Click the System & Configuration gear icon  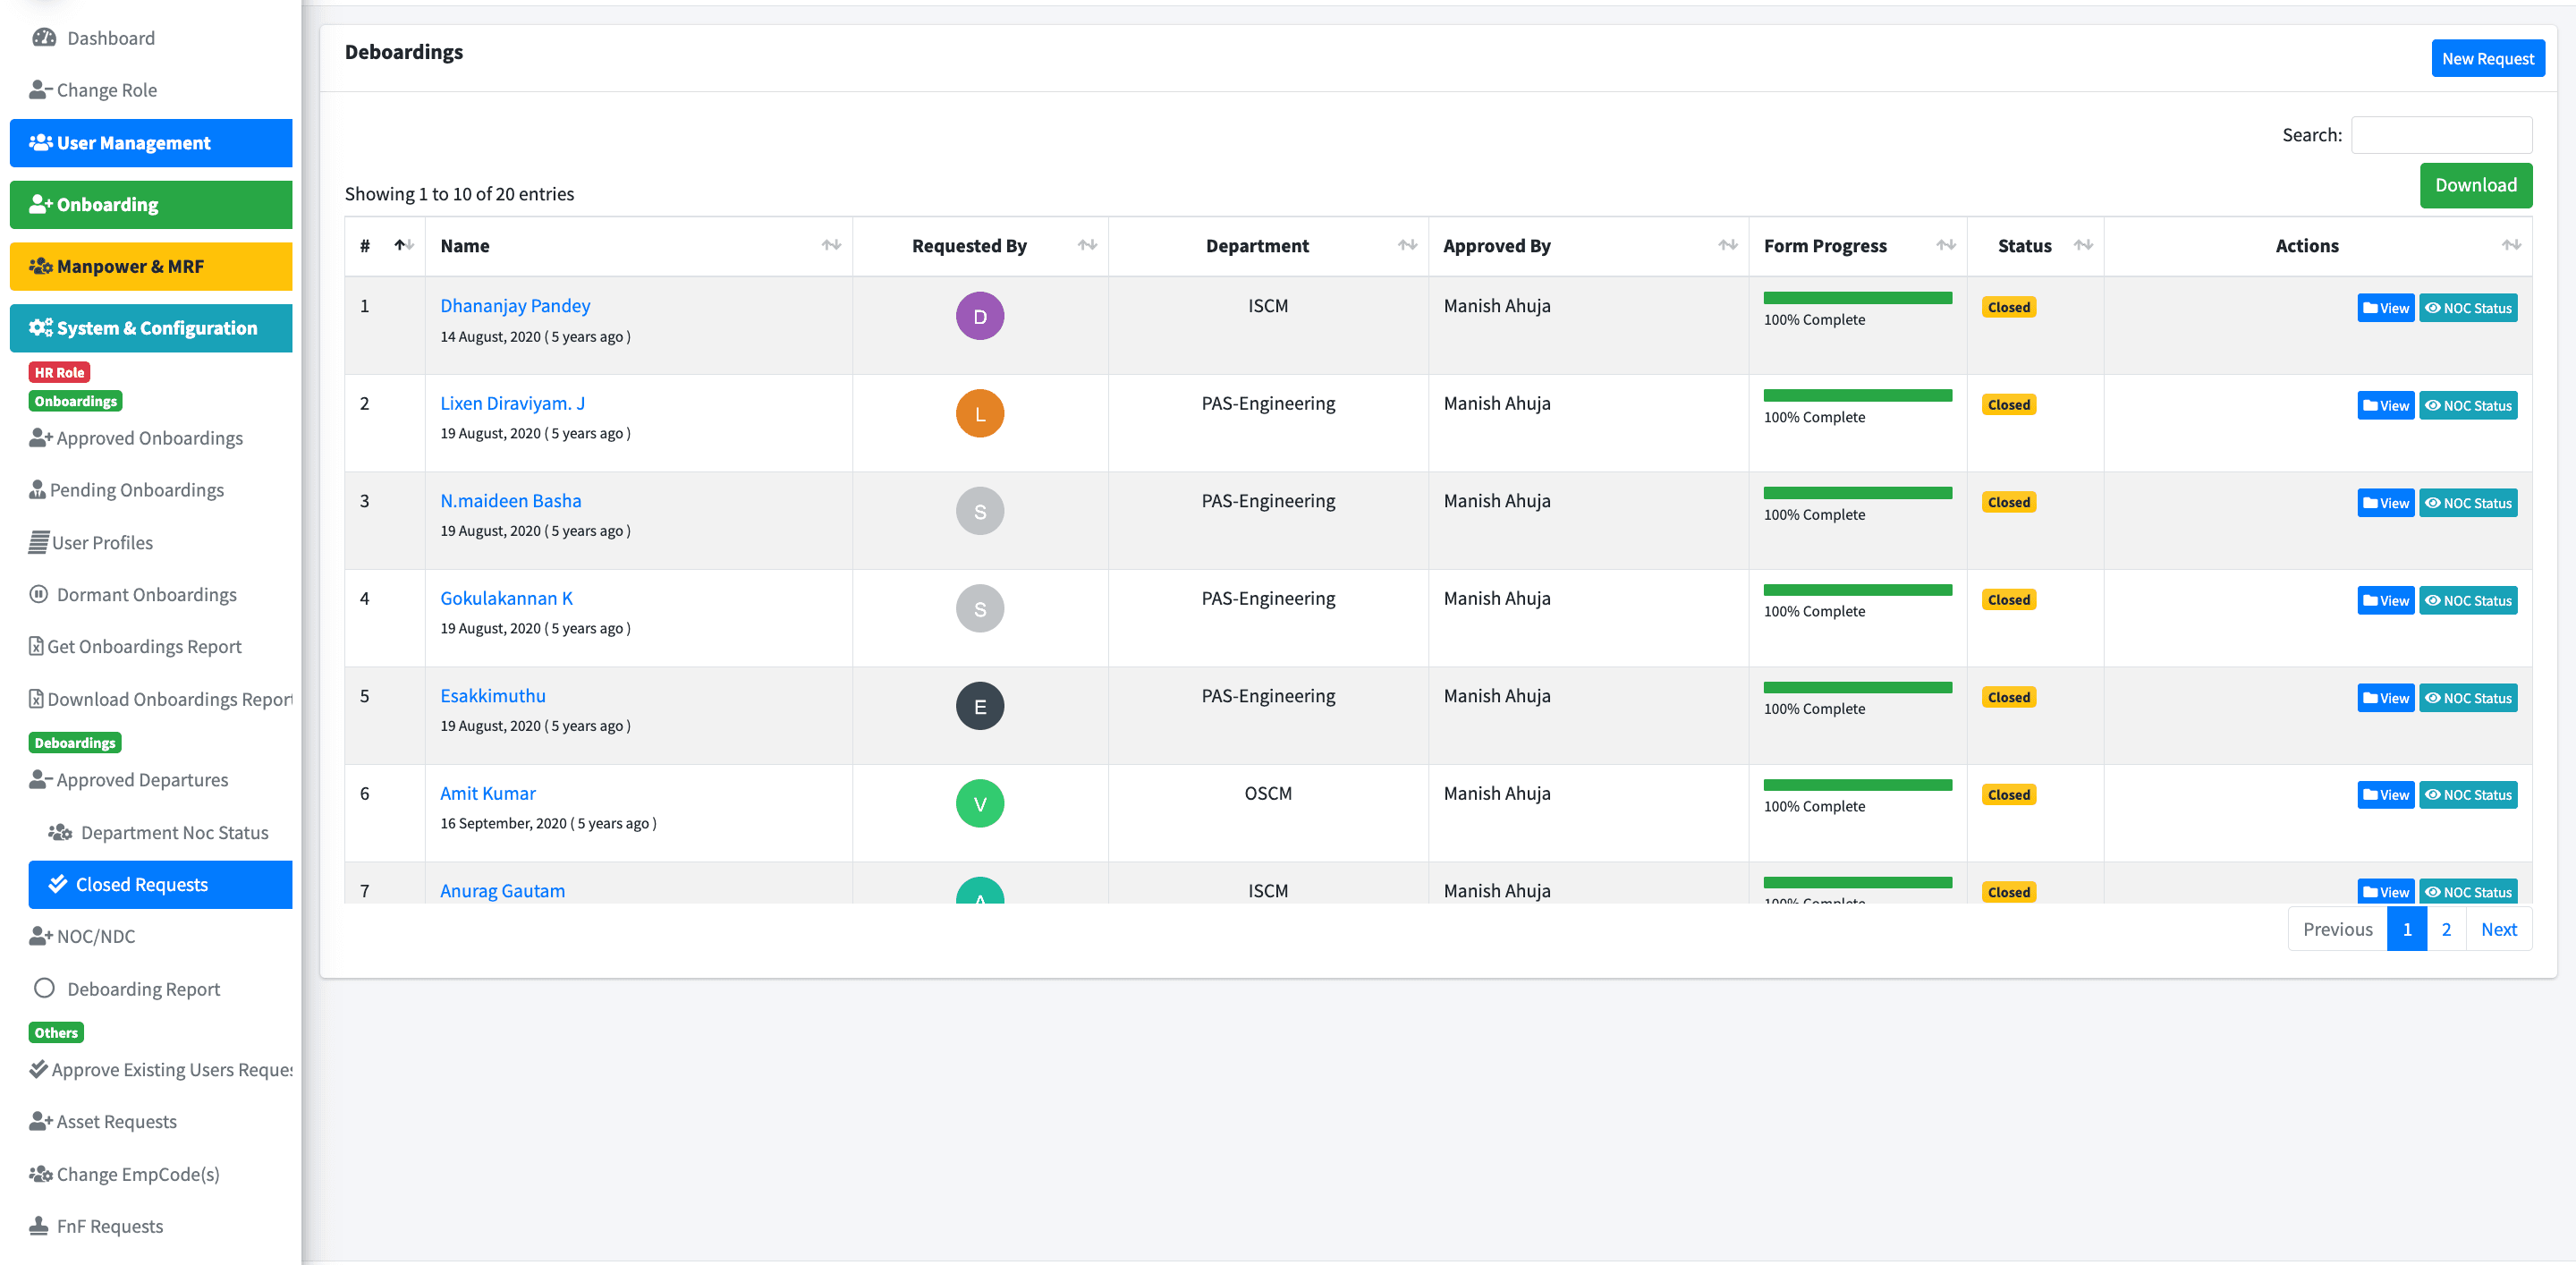point(38,327)
